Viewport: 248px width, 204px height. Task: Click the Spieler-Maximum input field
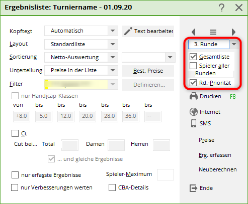point(166,174)
